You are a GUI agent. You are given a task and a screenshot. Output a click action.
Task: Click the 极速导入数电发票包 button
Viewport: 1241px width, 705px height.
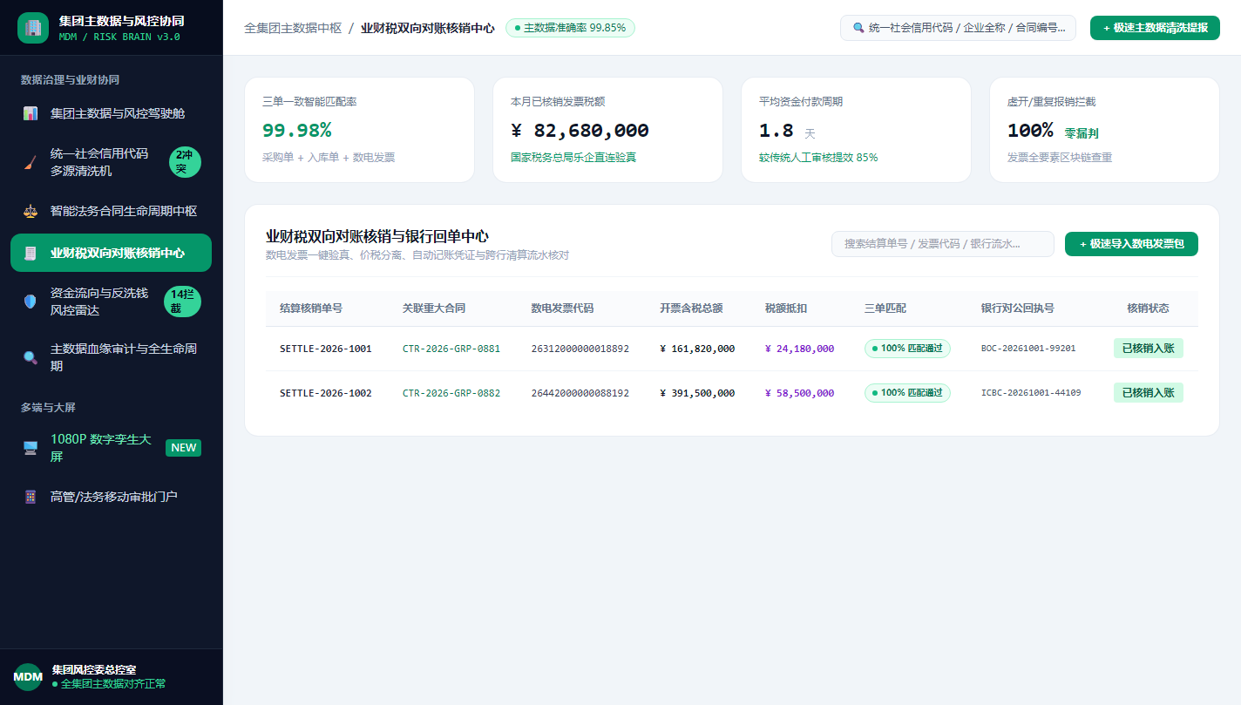(x=1131, y=244)
